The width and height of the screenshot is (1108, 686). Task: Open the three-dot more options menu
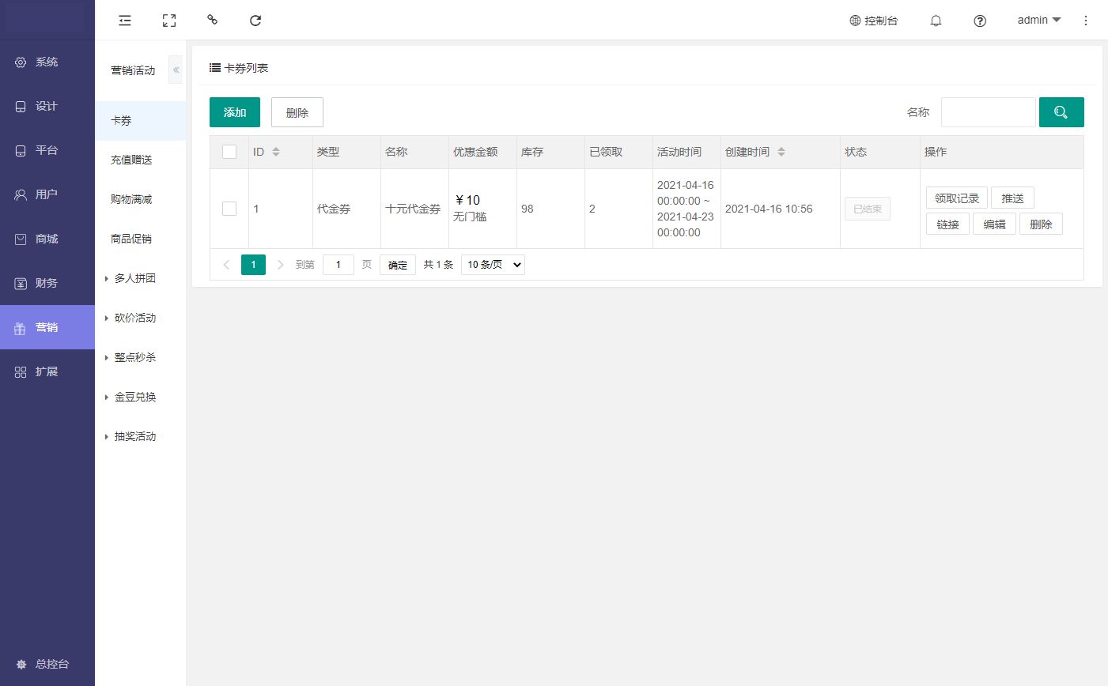pyautogui.click(x=1085, y=21)
